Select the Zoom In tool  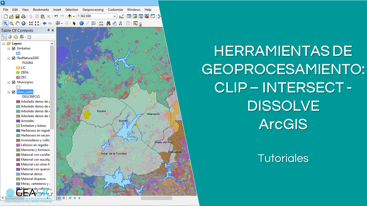[5, 23]
